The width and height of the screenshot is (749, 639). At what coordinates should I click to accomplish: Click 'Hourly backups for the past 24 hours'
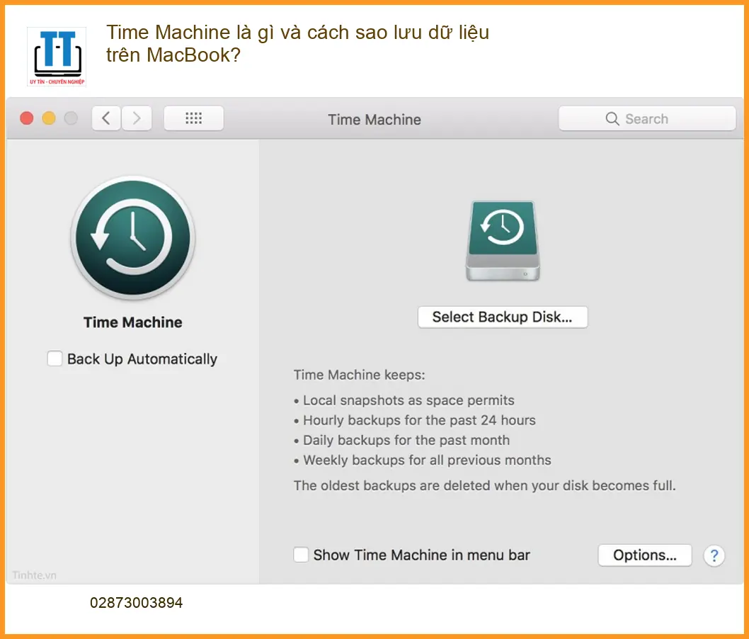(419, 420)
